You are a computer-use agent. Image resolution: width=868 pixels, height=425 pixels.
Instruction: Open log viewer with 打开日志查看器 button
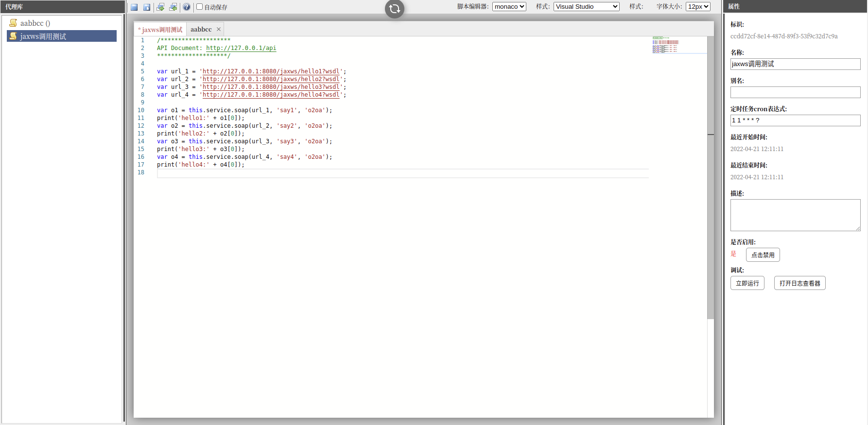coord(799,283)
